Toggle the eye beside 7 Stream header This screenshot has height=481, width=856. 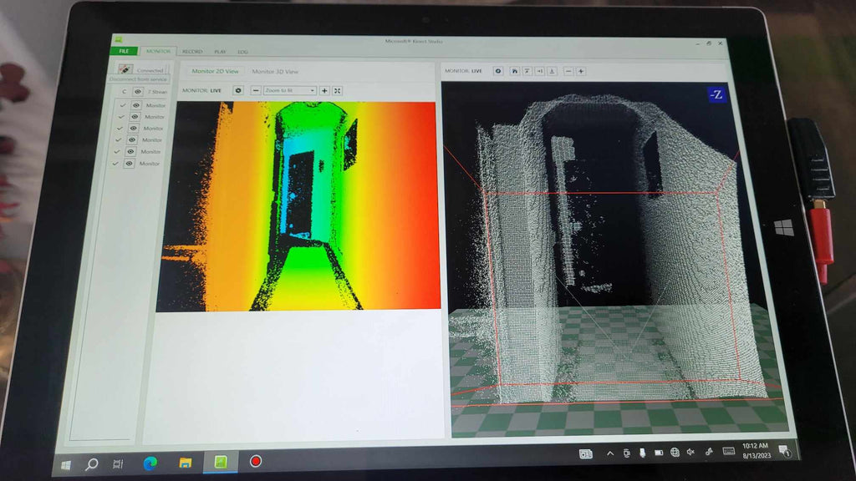click(138, 92)
